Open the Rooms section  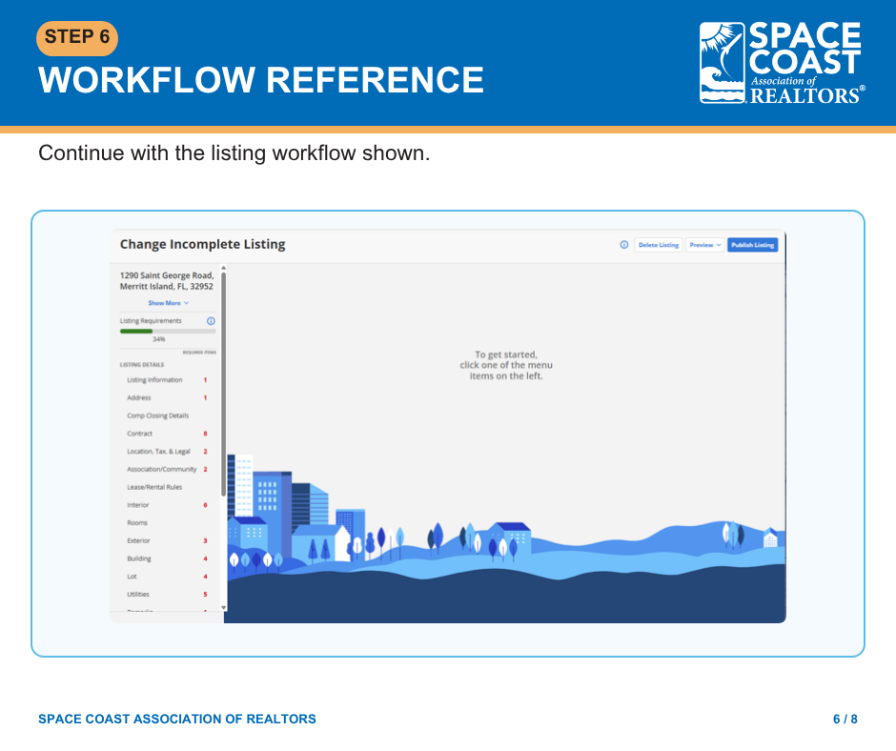click(x=137, y=523)
